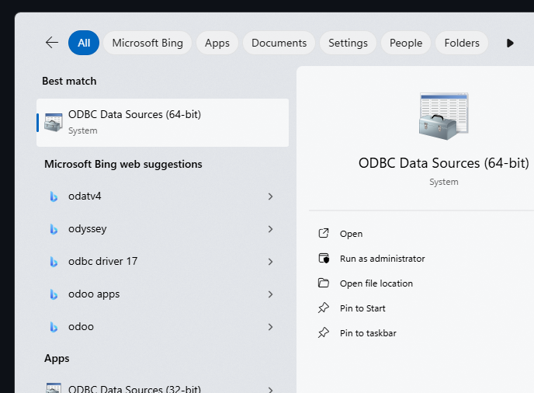Filter results by Apps
The image size is (534, 393).
(217, 43)
